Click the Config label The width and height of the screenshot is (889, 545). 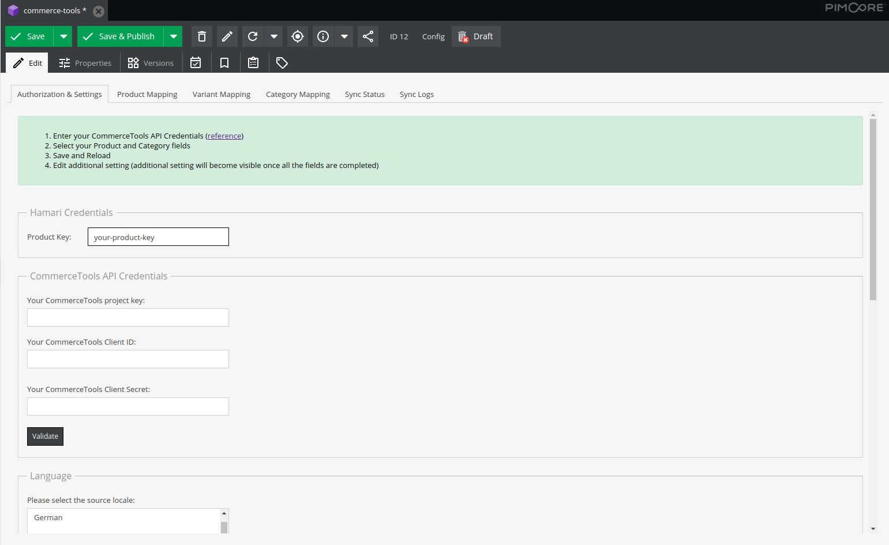433,36
